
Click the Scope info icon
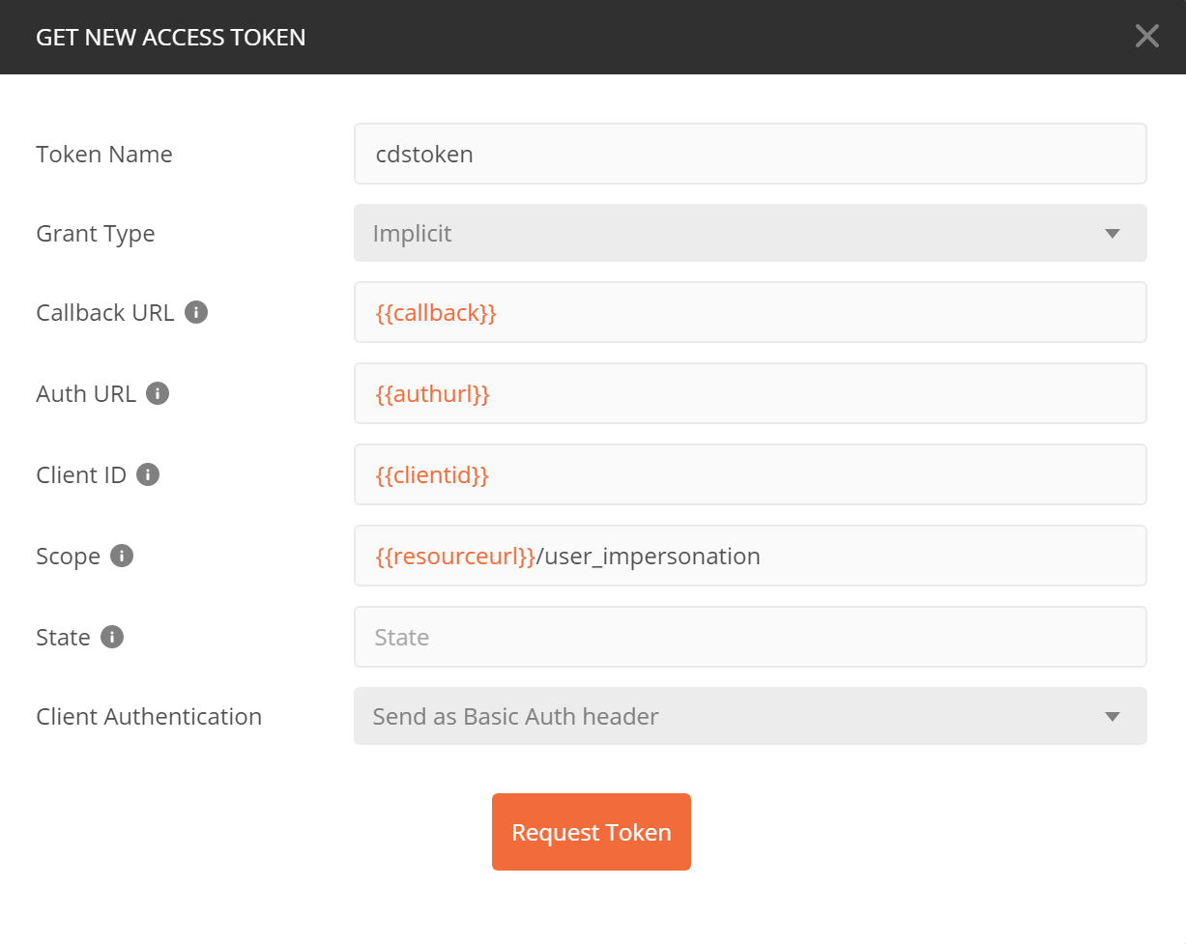tap(122, 556)
